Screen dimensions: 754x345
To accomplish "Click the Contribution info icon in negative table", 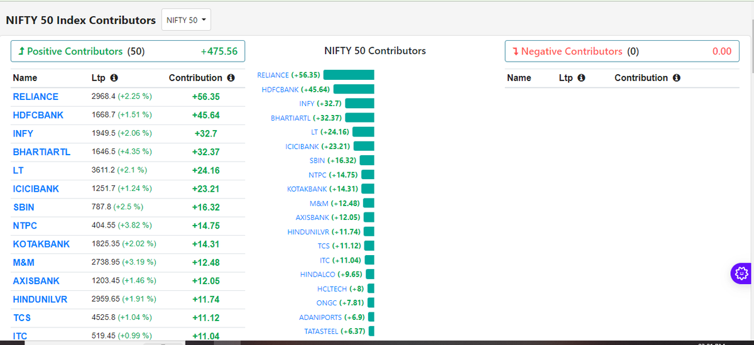I will [677, 79].
